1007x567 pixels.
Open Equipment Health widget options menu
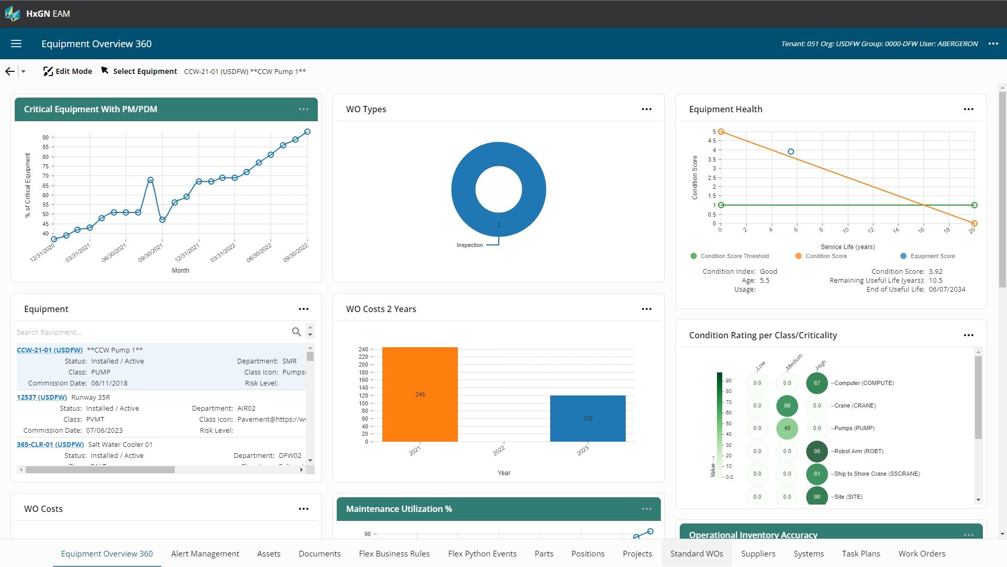(x=968, y=109)
